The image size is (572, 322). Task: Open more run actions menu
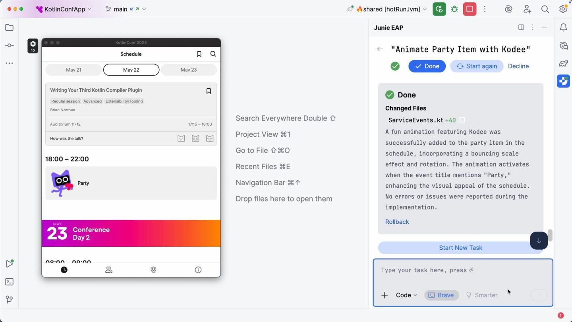(485, 9)
